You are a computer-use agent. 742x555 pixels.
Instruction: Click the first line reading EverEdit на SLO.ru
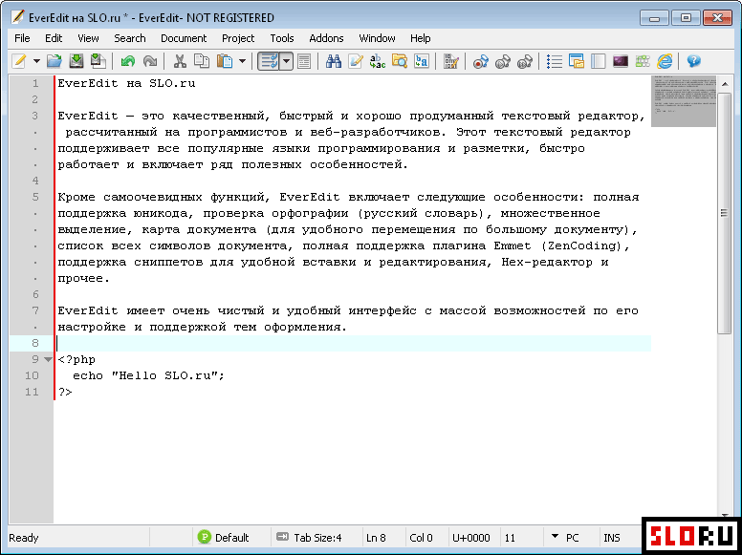coord(126,84)
